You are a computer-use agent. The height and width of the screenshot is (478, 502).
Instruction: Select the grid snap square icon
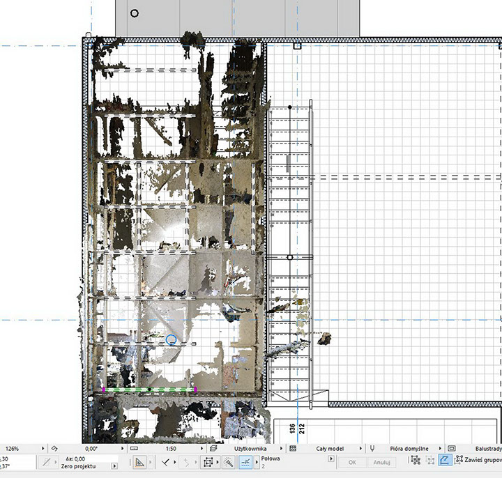(208, 462)
